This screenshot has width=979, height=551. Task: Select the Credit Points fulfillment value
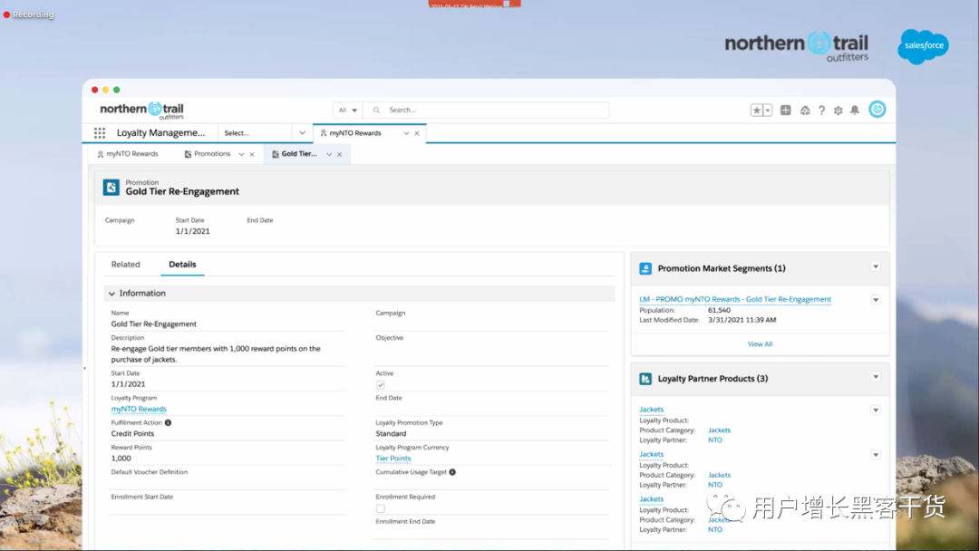tap(132, 434)
